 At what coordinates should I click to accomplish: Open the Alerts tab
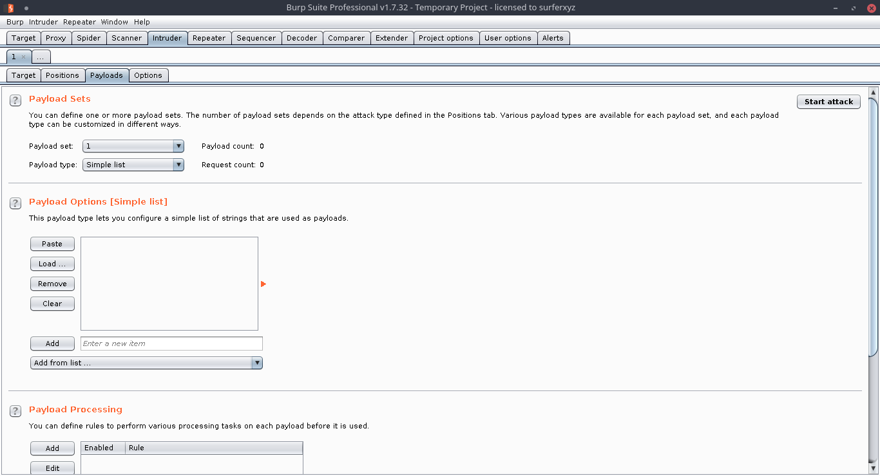pyautogui.click(x=553, y=38)
